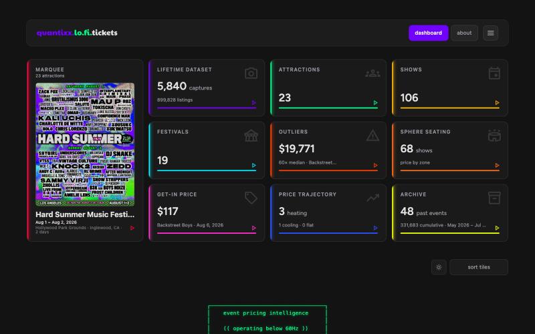This screenshot has height=334, width=535.
Task: Click the Attractions count 23
Action: point(285,98)
